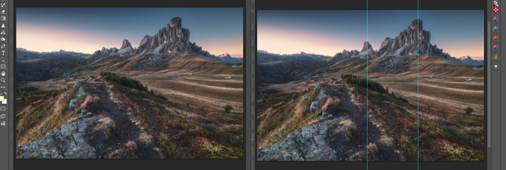Select the Hand tool
The image size is (506, 170).
(3, 74)
